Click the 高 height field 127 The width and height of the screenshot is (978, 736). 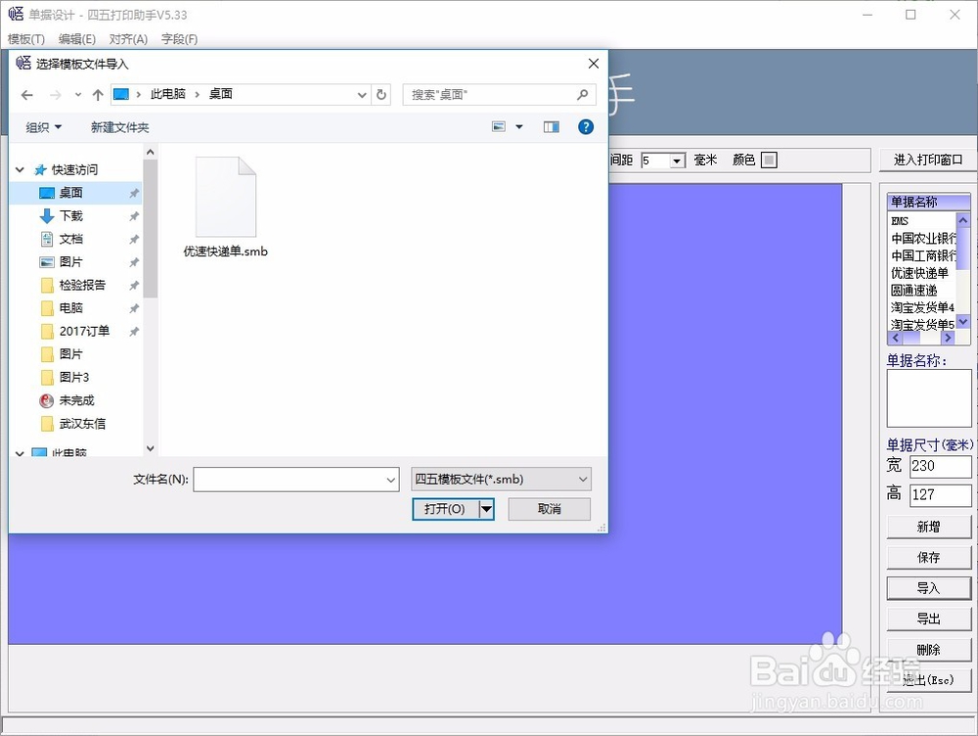(940, 495)
